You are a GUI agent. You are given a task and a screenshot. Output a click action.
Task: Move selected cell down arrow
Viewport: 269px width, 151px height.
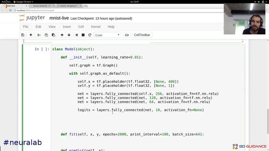tap(69, 35)
